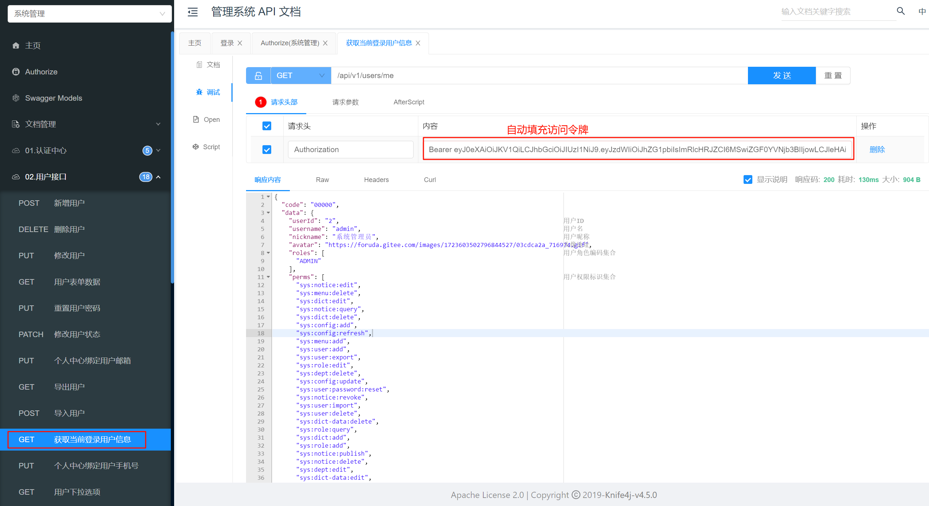Switch to the 请求参数 tab

(x=345, y=102)
